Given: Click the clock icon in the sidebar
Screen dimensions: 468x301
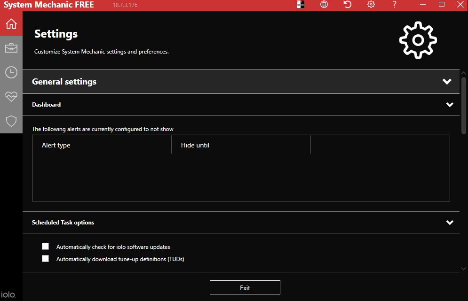Looking at the screenshot, I should pyautogui.click(x=11, y=72).
